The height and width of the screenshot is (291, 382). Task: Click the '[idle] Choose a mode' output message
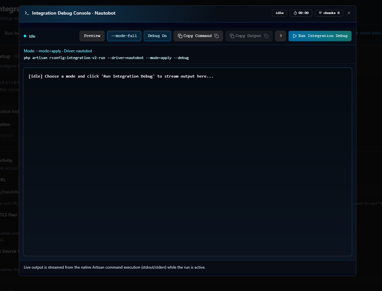121,76
